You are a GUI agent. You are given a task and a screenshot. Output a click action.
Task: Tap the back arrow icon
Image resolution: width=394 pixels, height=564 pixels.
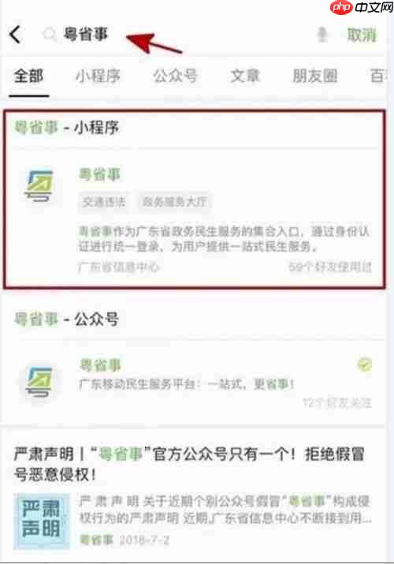[x=15, y=35]
